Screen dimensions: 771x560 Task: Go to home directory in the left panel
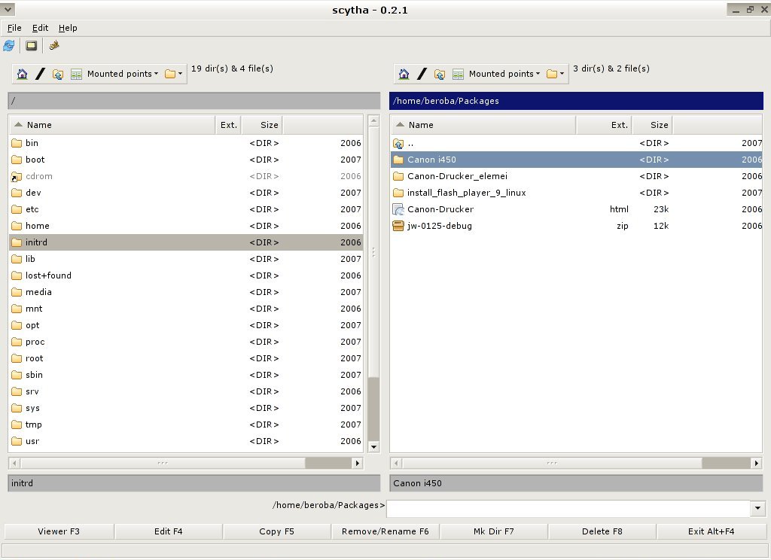22,74
